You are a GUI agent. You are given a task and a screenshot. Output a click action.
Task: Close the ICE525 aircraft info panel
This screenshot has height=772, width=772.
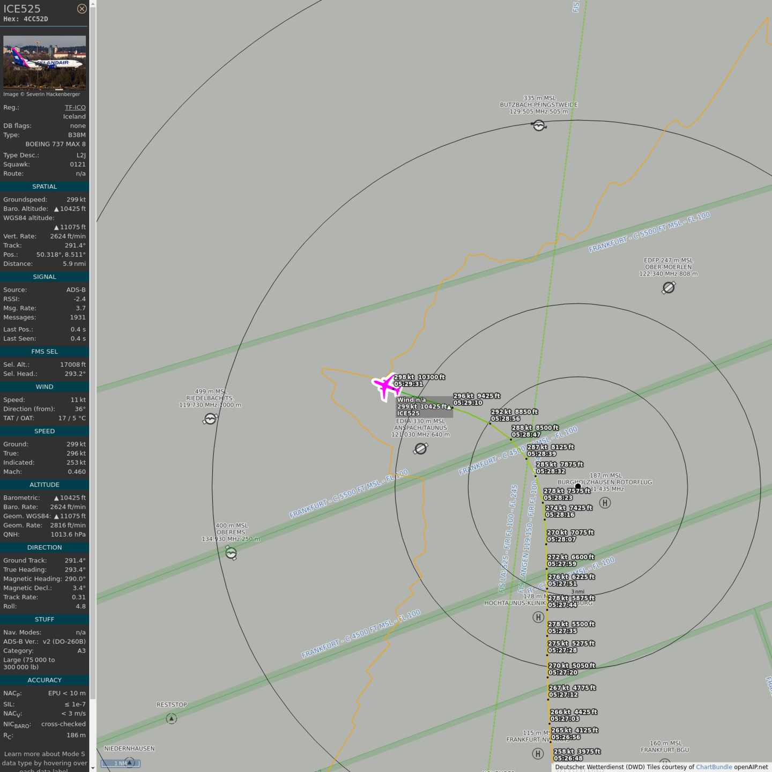(x=81, y=9)
